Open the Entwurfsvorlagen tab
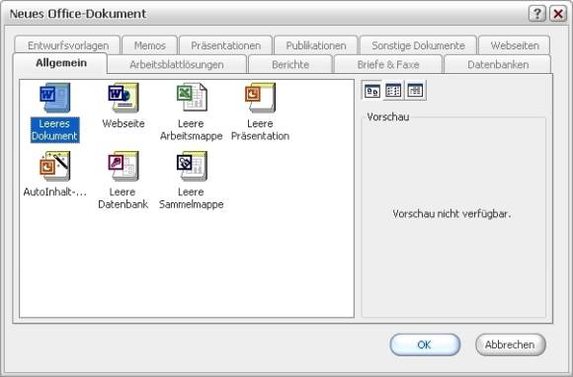 [68, 45]
